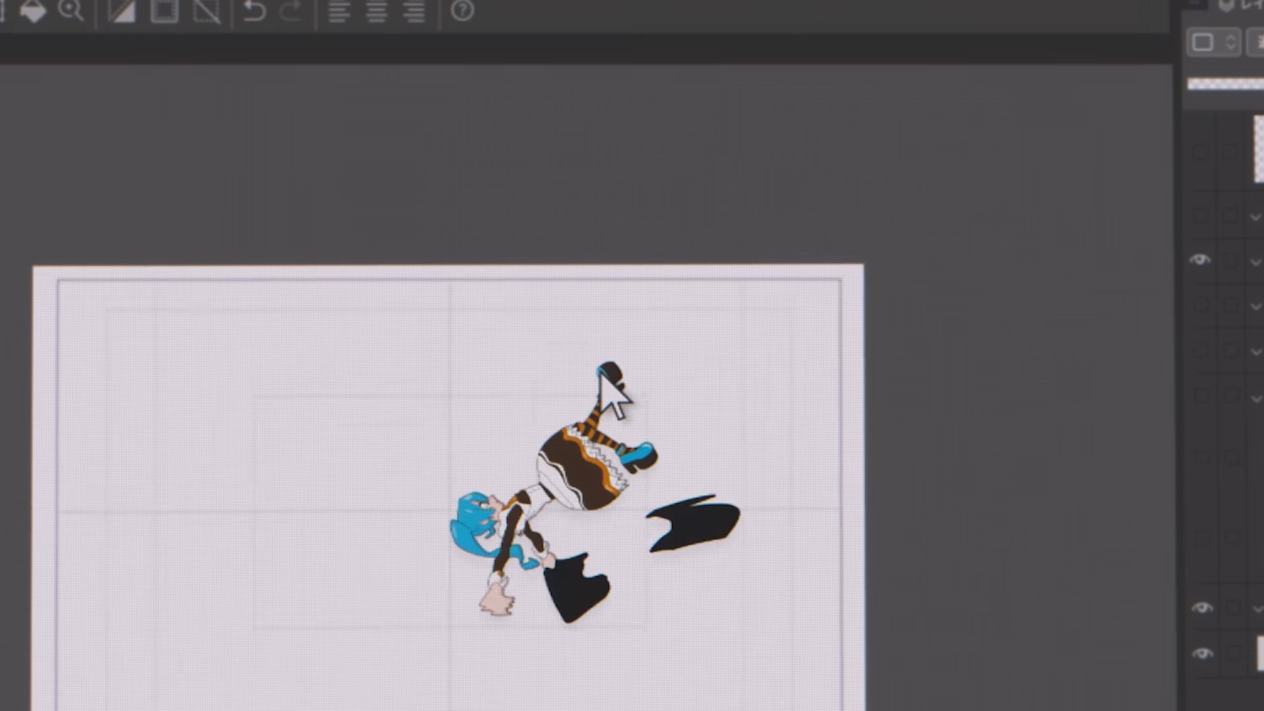1264x711 pixels.
Task: Click the layer opacity slider bar
Action: (x=1226, y=84)
